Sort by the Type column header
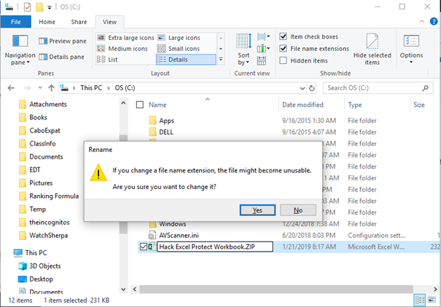 tap(355, 105)
